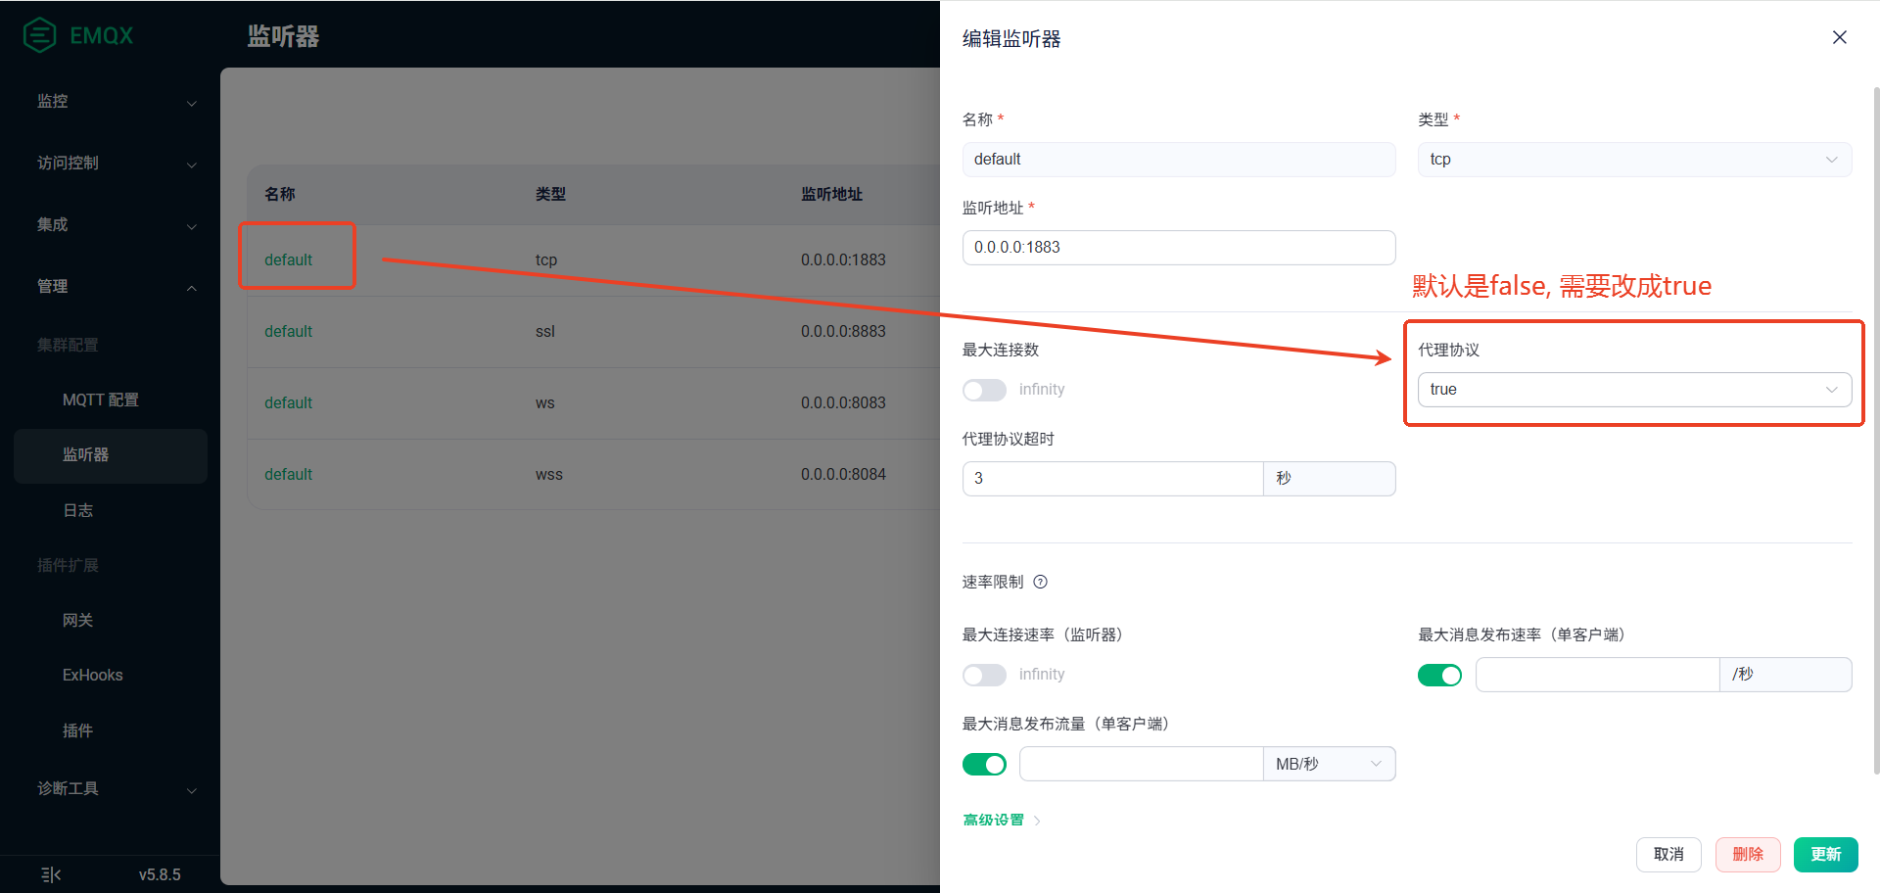
Task: Click the 0.0.0.0:8883 address cell
Action: point(843,331)
